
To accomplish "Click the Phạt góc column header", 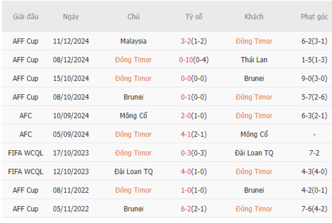I will 315,17.
